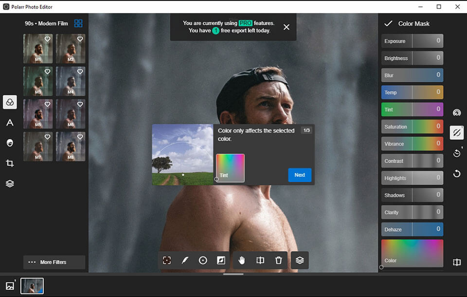Apply the M5 filter thumbnail

pyautogui.click(x=38, y=113)
